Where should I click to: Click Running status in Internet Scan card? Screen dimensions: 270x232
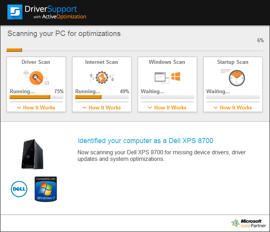88,91
